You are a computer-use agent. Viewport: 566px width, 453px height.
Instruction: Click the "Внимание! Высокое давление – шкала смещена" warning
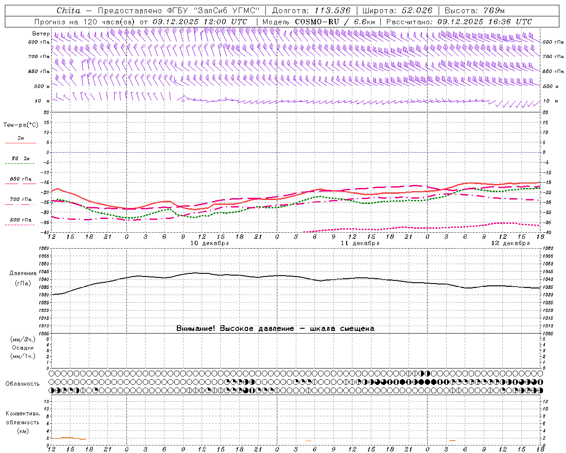[x=275, y=328]
